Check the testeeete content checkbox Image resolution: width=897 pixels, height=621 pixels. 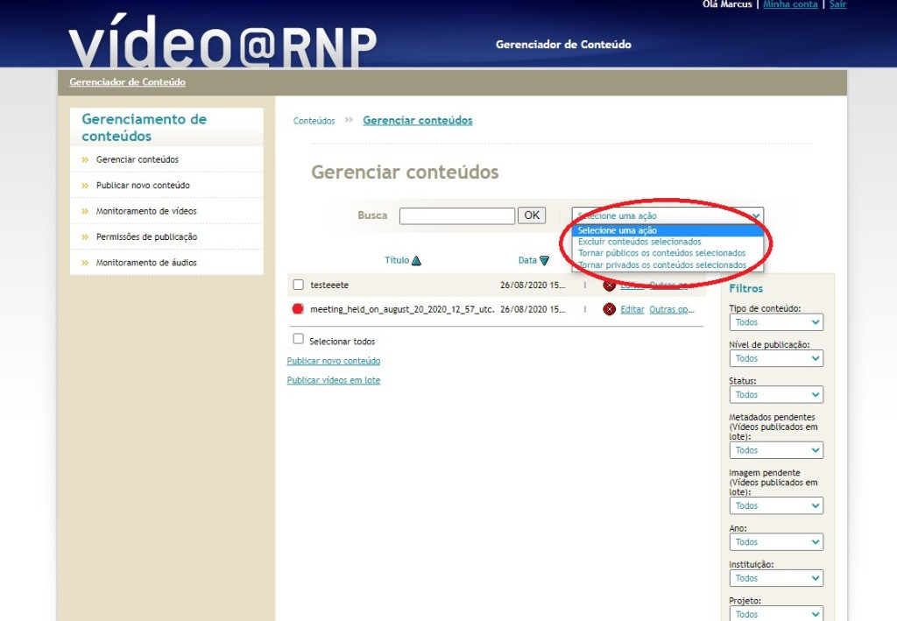299,286
